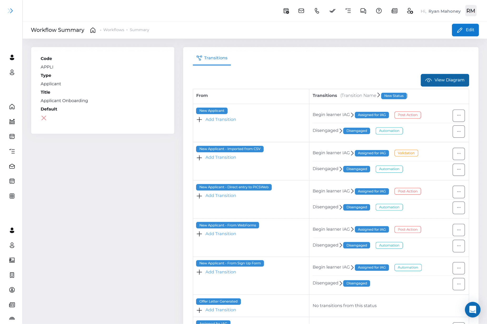Click the home icon in breadcrumb
The image size is (487, 324).
tap(93, 30)
